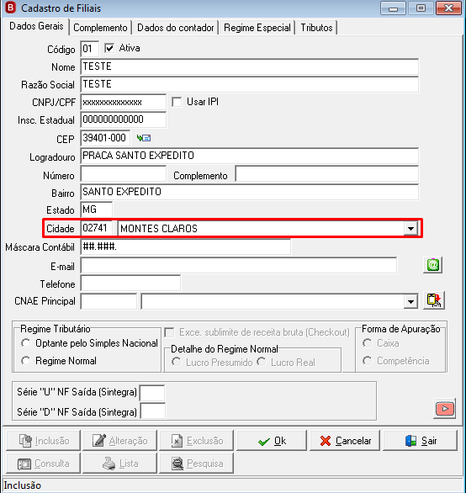Click Cancelar with the red X
466x493 pixels.
[x=345, y=441]
